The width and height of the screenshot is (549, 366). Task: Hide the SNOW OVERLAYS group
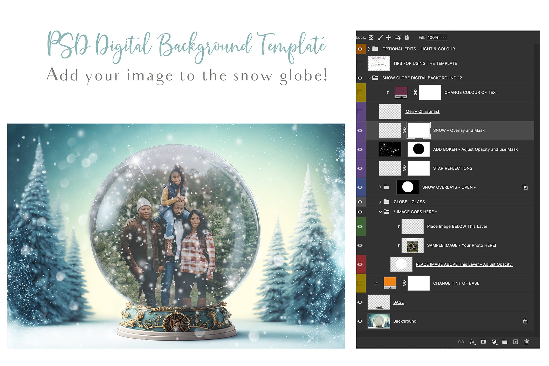360,187
